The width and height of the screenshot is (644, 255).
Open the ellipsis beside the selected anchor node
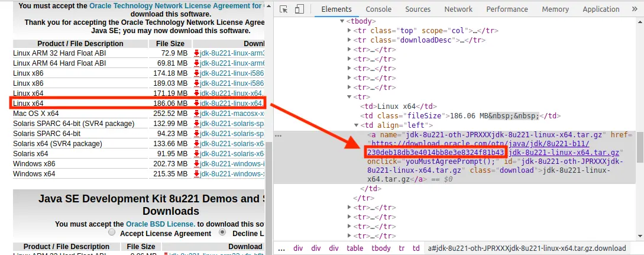[x=278, y=135]
